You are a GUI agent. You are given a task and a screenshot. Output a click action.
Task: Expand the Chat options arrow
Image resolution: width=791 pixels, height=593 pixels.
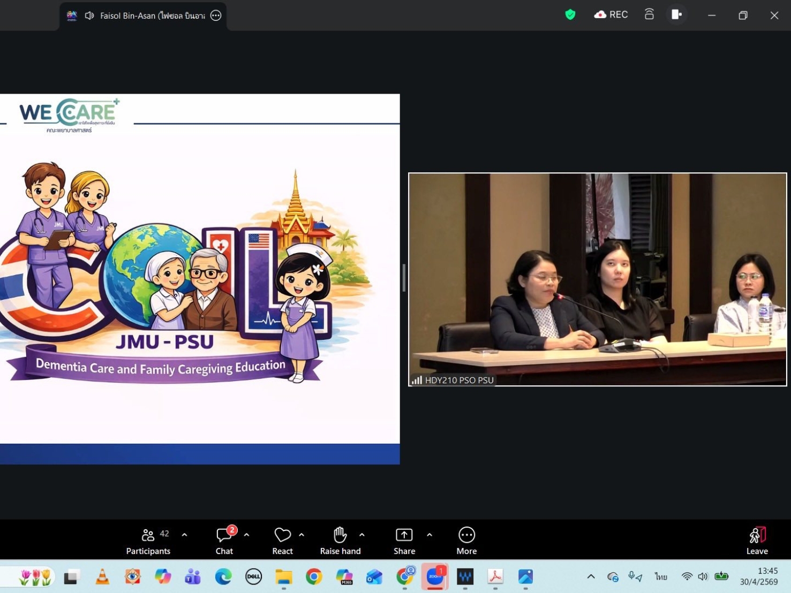pyautogui.click(x=247, y=535)
